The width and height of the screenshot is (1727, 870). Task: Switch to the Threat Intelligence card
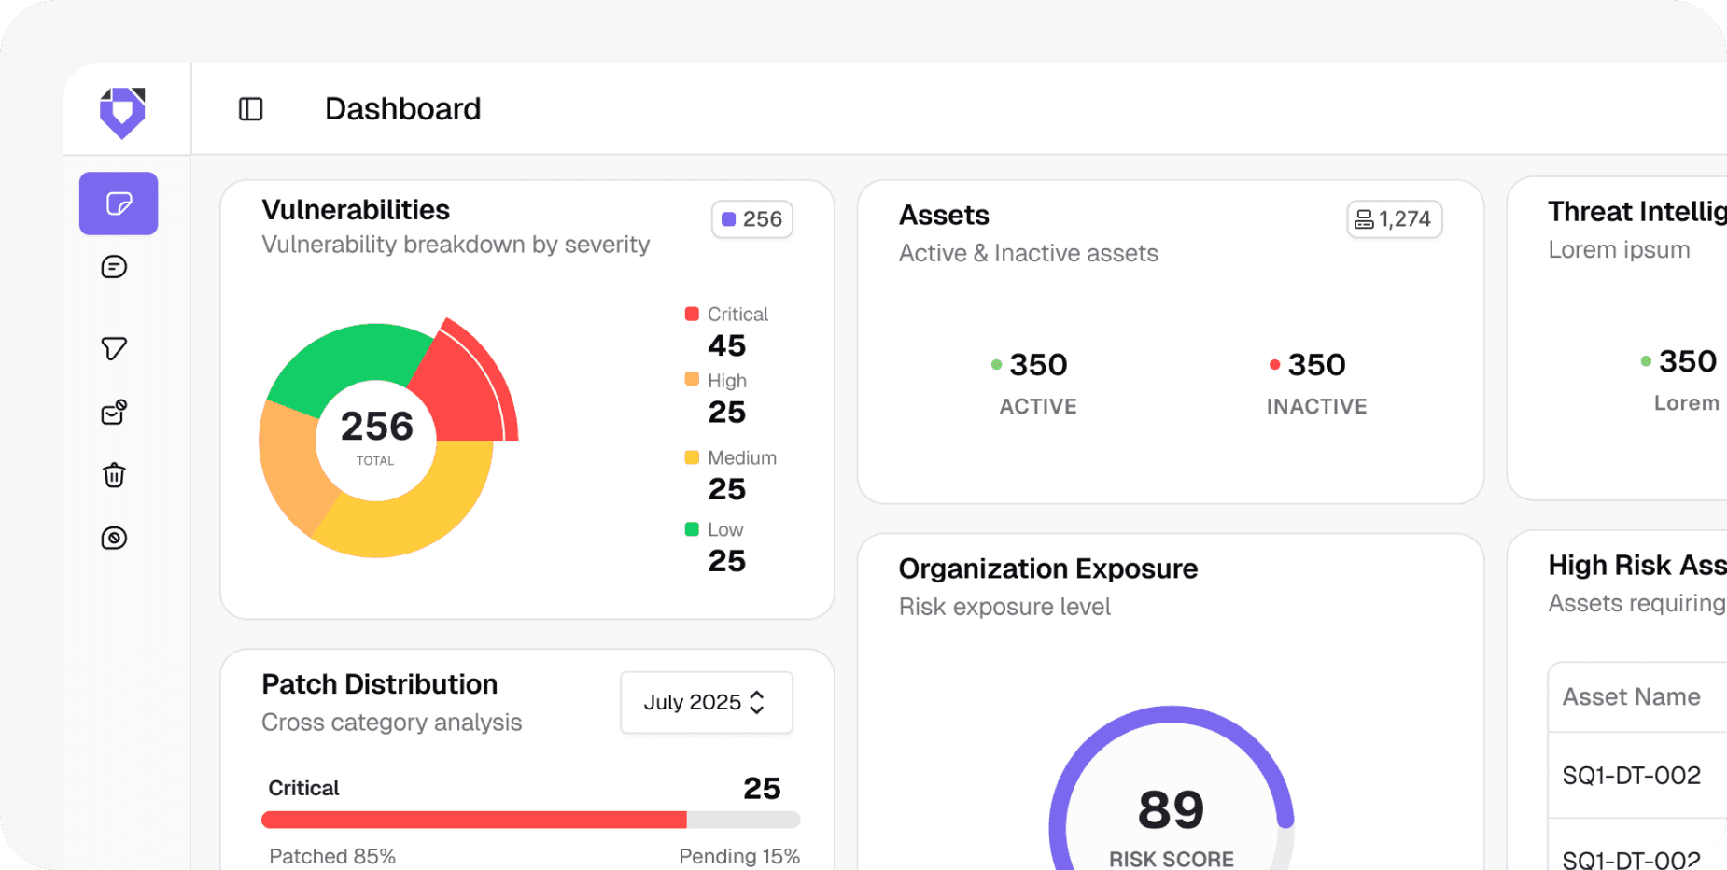pos(1634,212)
